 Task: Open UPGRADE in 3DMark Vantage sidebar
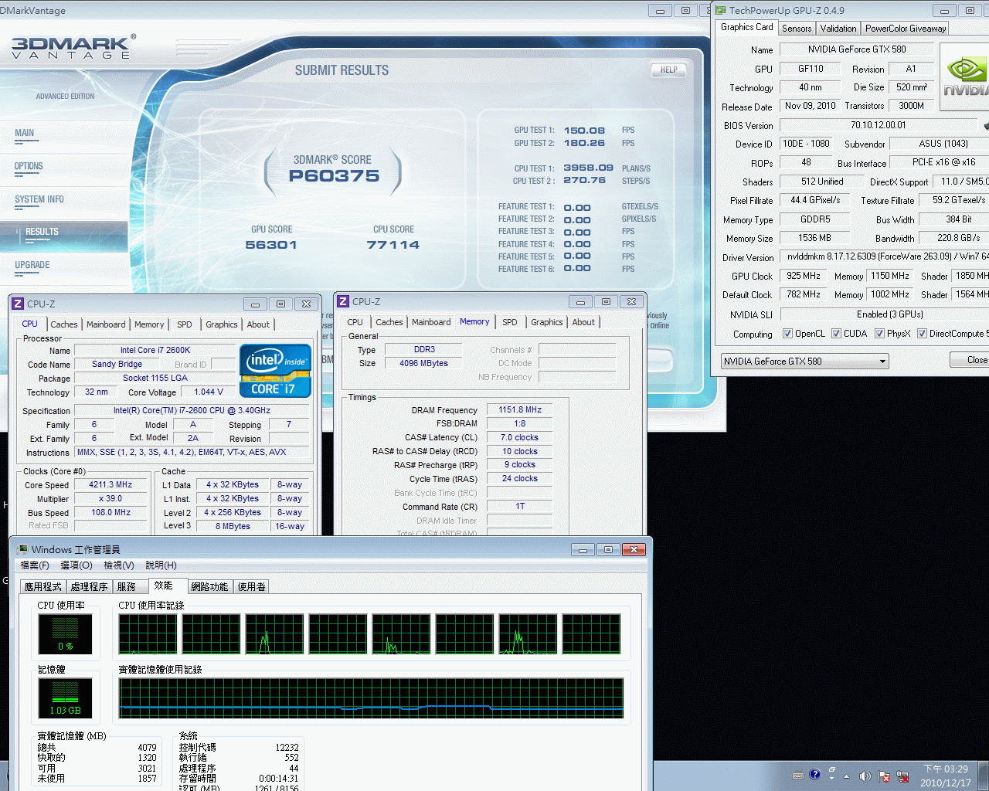(32, 265)
